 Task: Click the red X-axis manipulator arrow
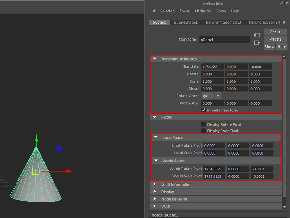tap(68, 171)
